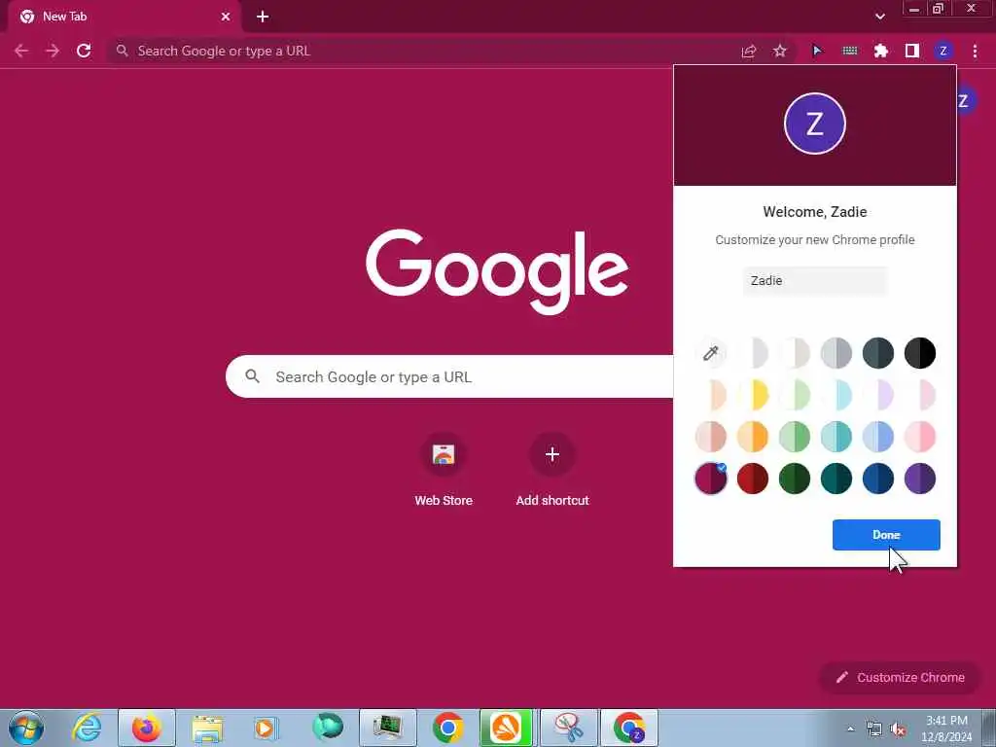This screenshot has width=996, height=747.
Task: Click the Google search box on page
Action: pos(449,376)
